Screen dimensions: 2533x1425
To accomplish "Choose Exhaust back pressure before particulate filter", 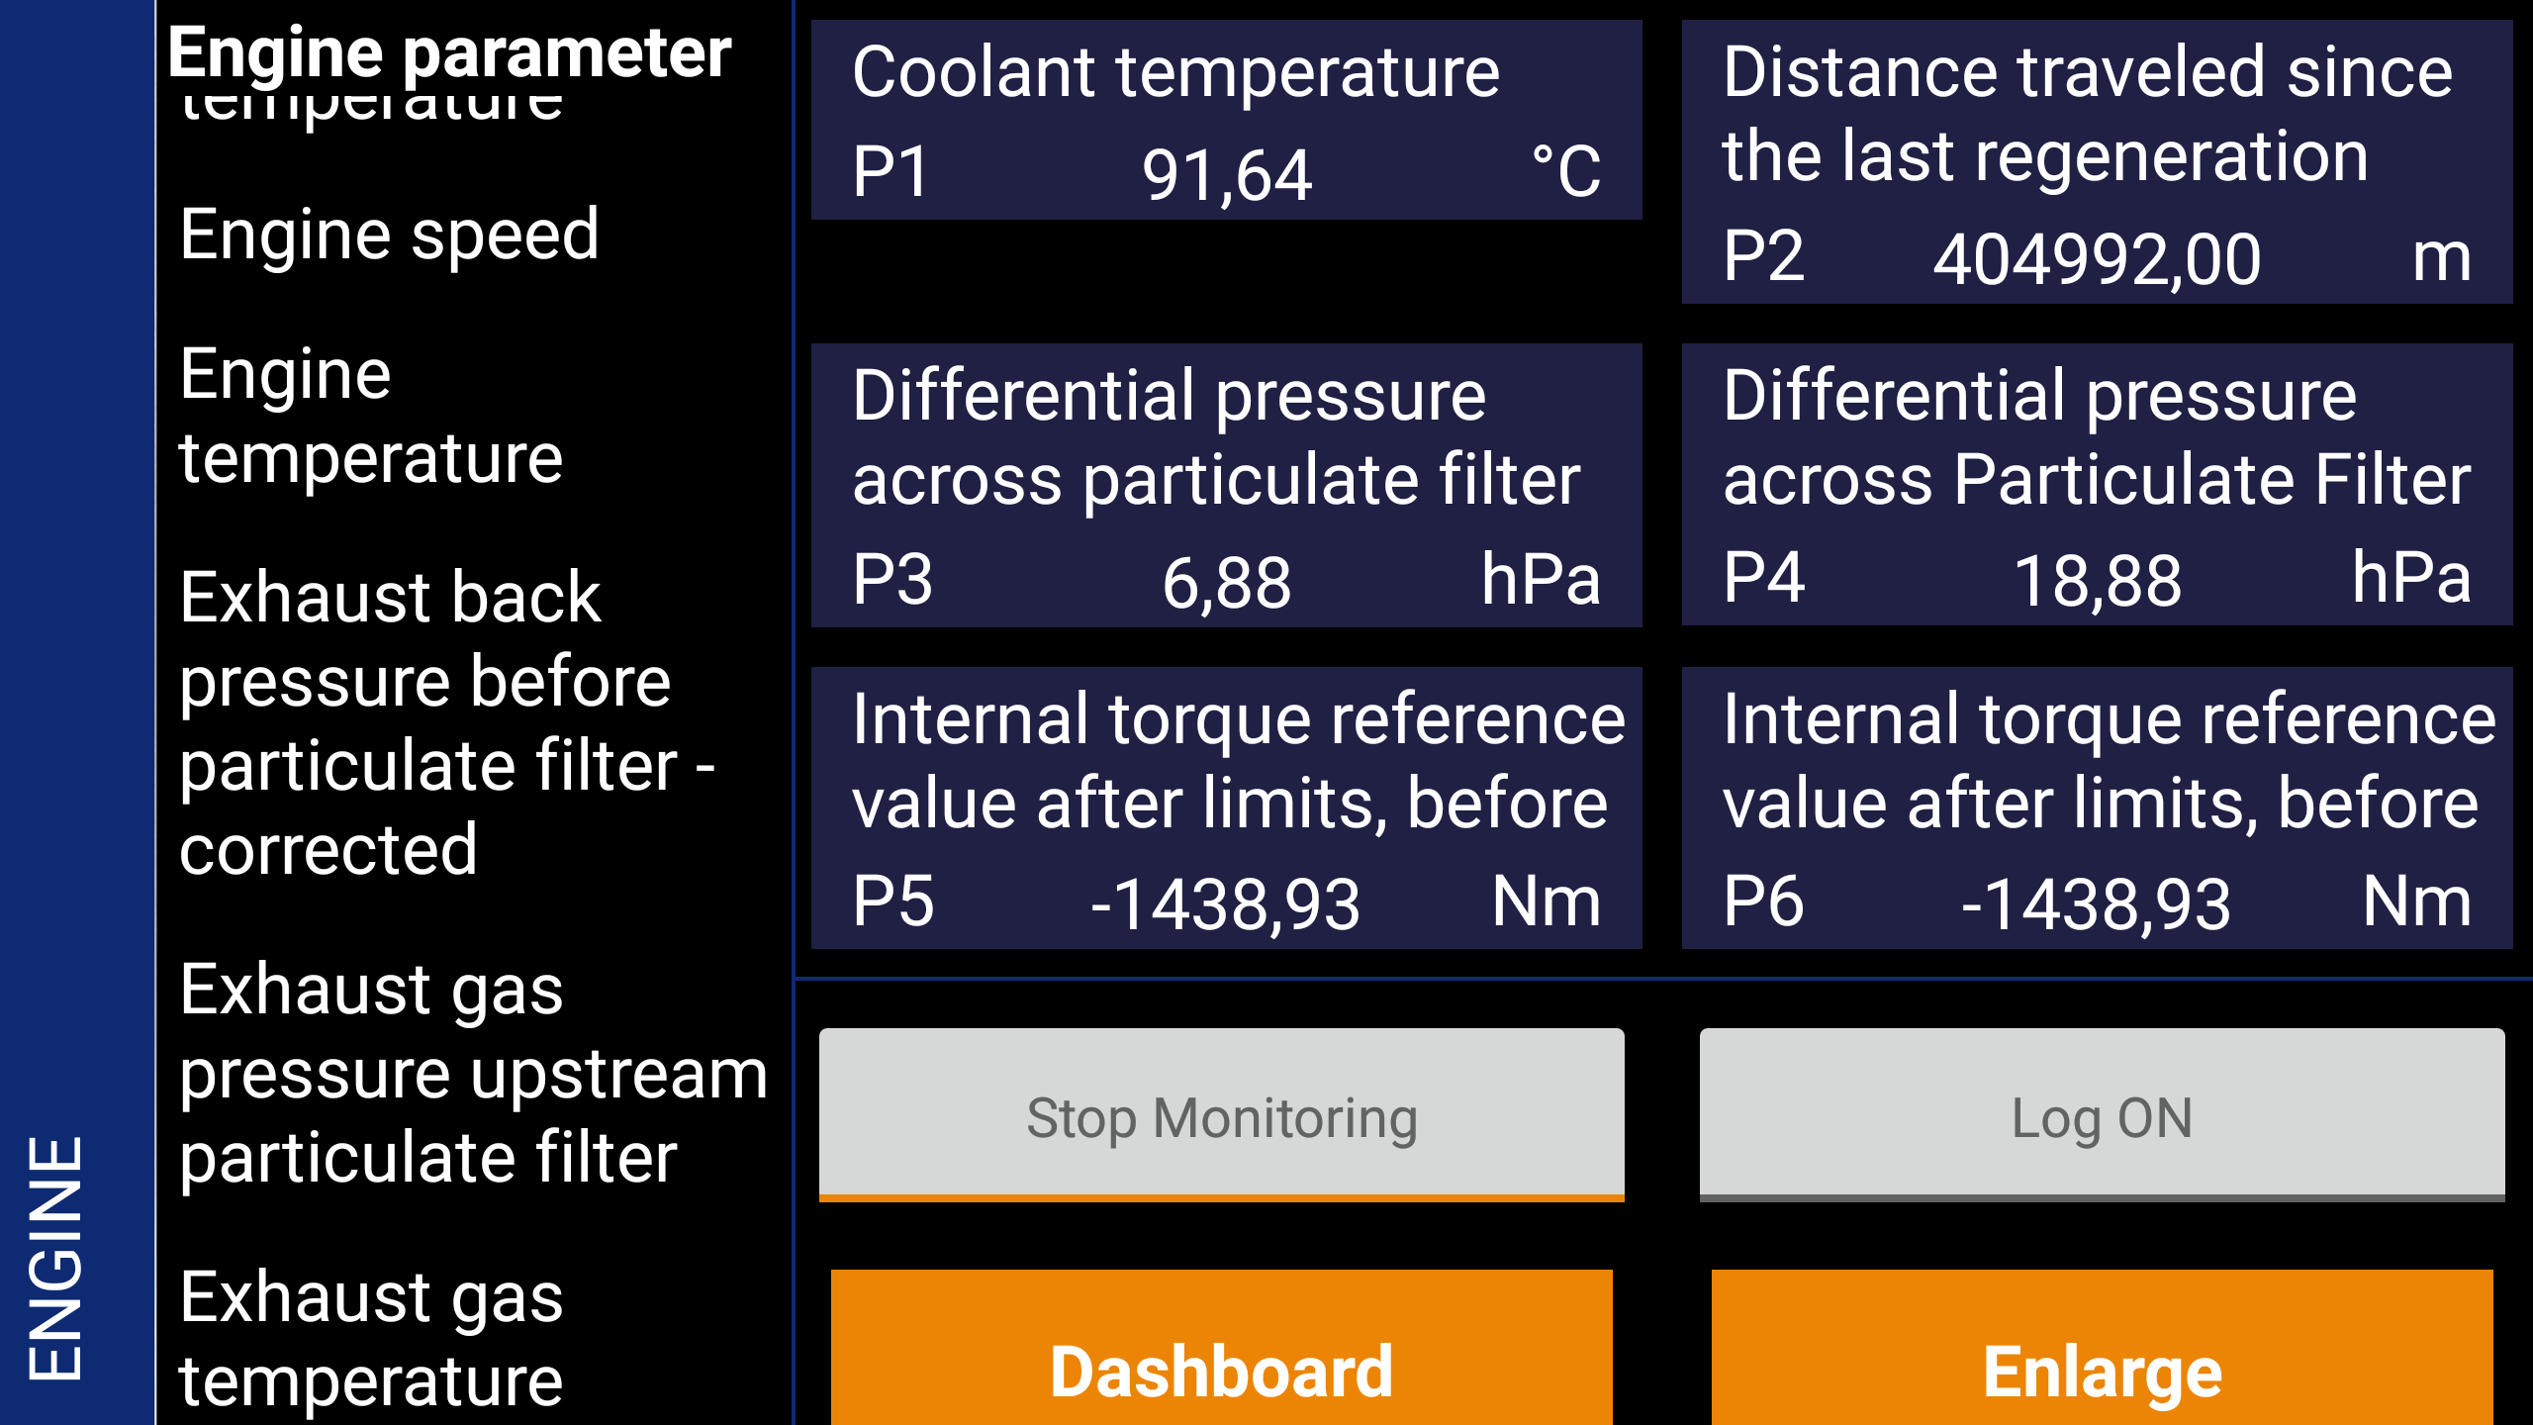I will 446,722.
